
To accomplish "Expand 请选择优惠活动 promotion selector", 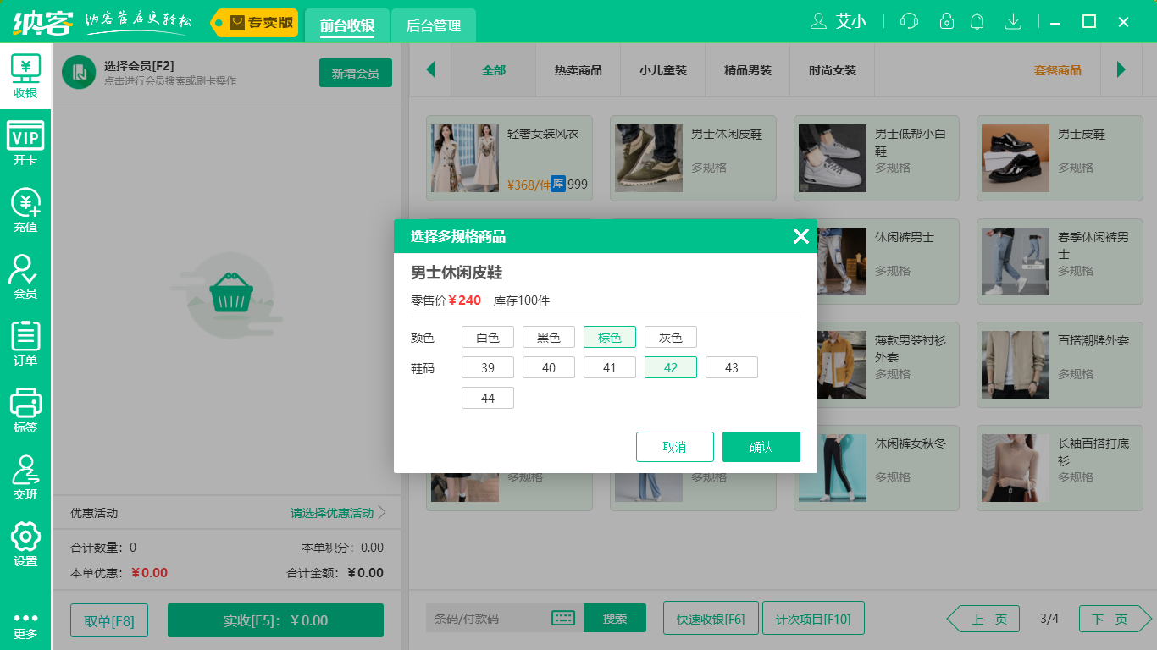I will click(338, 513).
